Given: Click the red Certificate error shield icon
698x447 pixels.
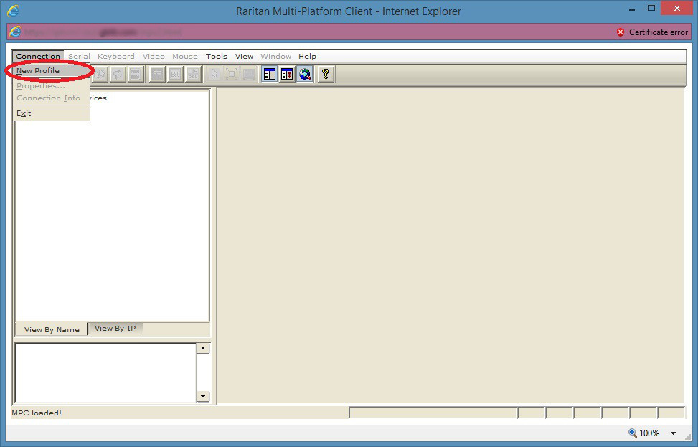Looking at the screenshot, I should tap(621, 32).
